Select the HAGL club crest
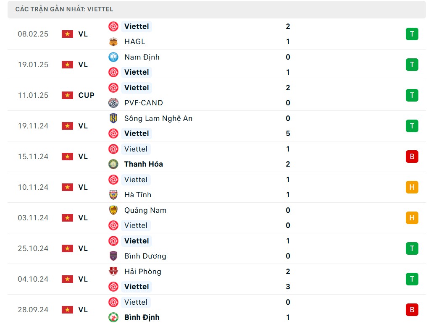 [x=113, y=42]
